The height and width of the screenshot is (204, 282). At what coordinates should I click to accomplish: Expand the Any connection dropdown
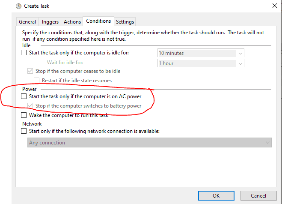click(149, 143)
